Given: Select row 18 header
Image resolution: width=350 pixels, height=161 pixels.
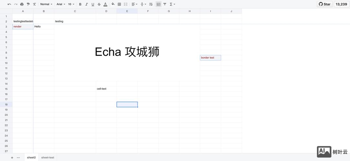Looking at the screenshot, I should (6, 104).
